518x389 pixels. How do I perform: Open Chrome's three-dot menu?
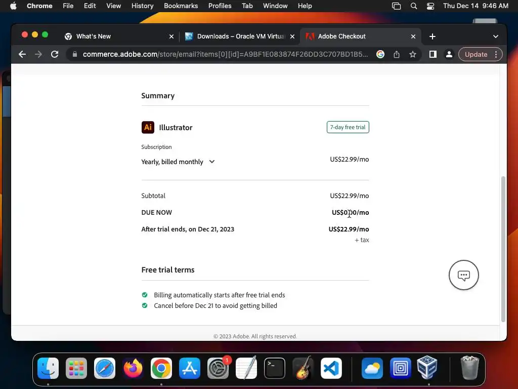496,54
